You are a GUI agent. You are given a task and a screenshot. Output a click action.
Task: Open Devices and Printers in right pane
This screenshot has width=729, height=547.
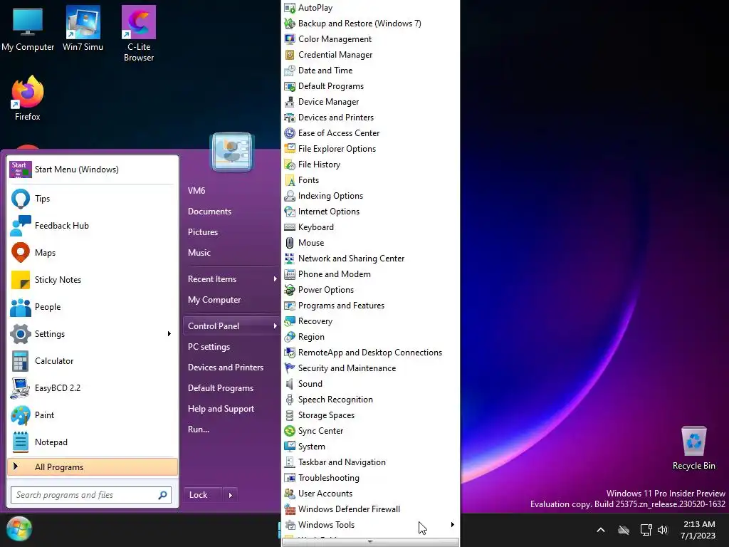coord(226,368)
